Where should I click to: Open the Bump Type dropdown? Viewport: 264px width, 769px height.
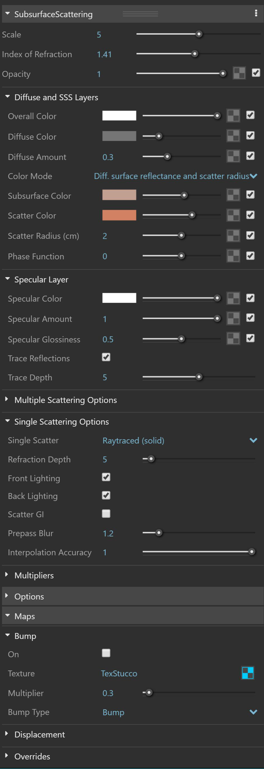180,712
